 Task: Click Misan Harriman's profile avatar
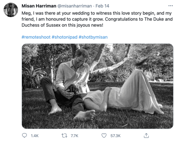pyautogui.click(x=11, y=10)
